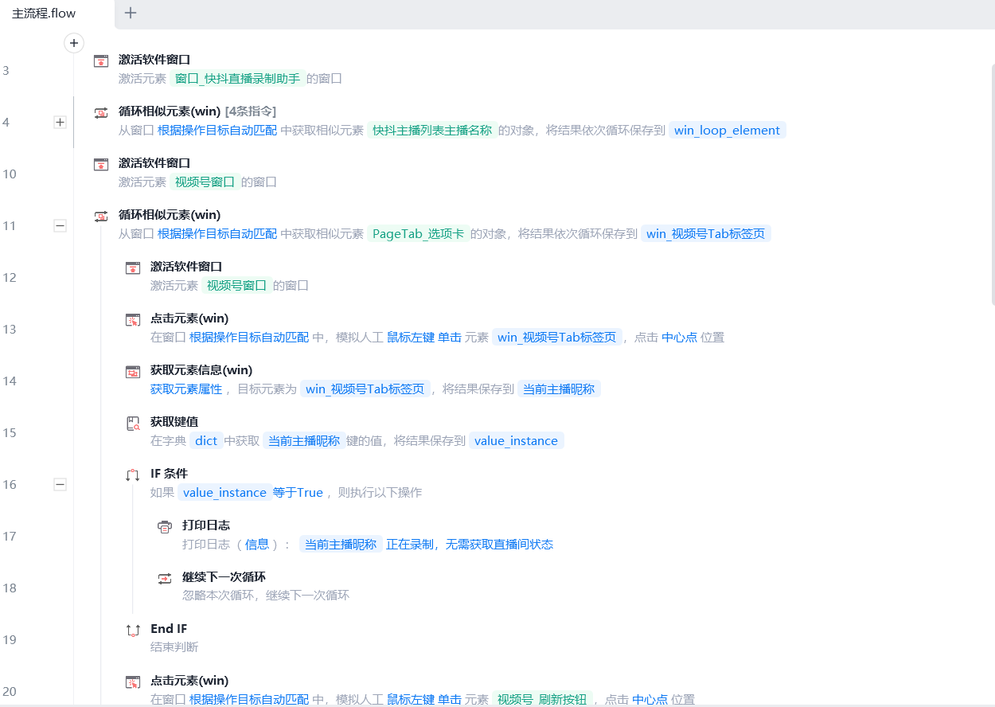
Task: Click the win_loop_element variable link
Action: (727, 130)
